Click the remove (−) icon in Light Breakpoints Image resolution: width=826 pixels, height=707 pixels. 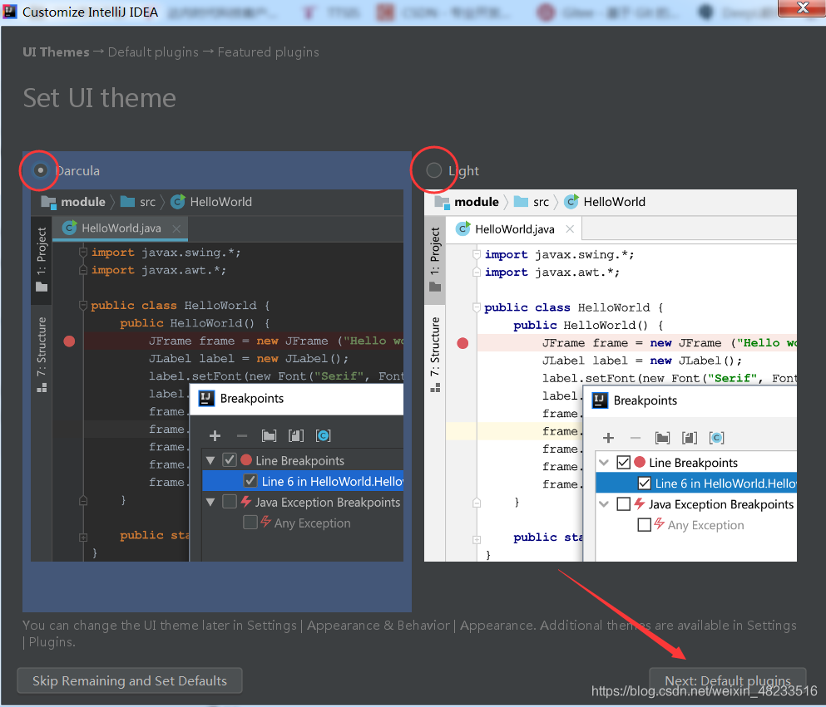636,438
